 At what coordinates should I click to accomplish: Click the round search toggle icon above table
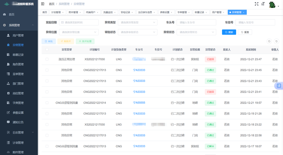click(x=269, y=41)
